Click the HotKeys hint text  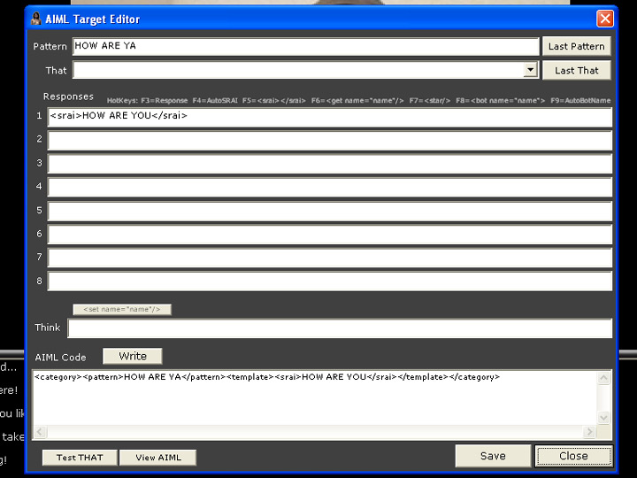[x=358, y=100]
